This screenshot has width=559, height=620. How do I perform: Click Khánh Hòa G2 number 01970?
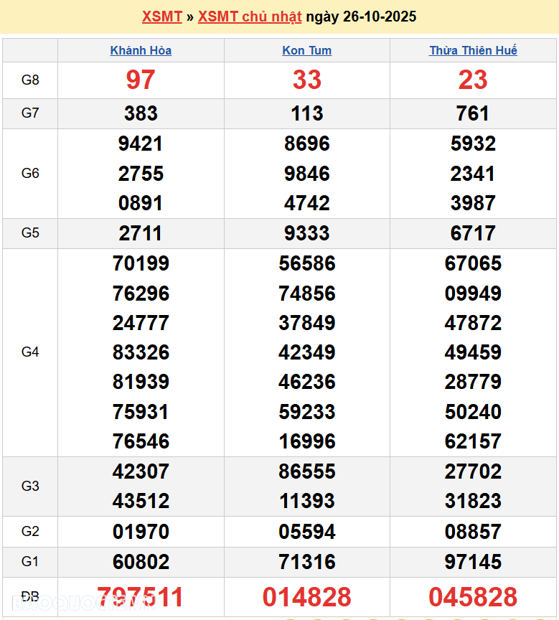tap(141, 532)
